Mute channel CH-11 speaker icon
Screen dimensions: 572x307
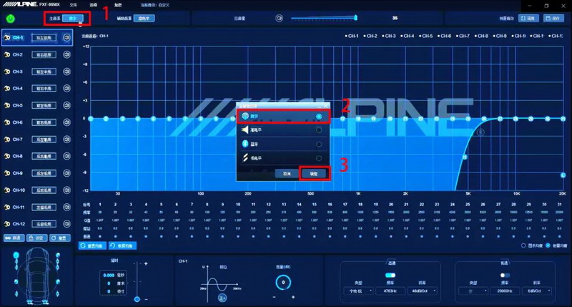coord(66,207)
